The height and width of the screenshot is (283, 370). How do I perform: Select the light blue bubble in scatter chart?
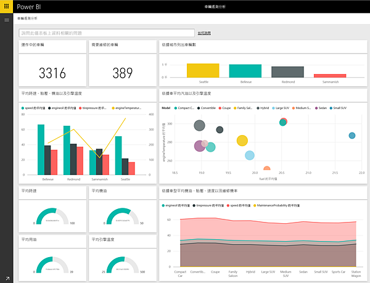point(249,155)
